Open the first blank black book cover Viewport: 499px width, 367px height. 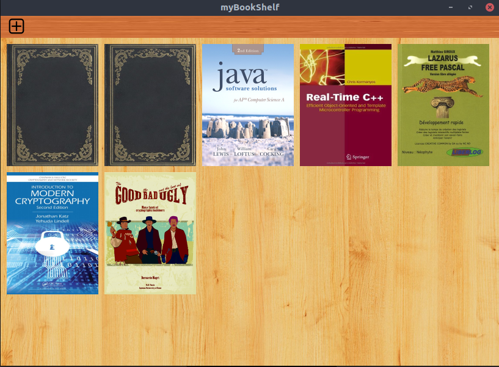pyautogui.click(x=53, y=105)
